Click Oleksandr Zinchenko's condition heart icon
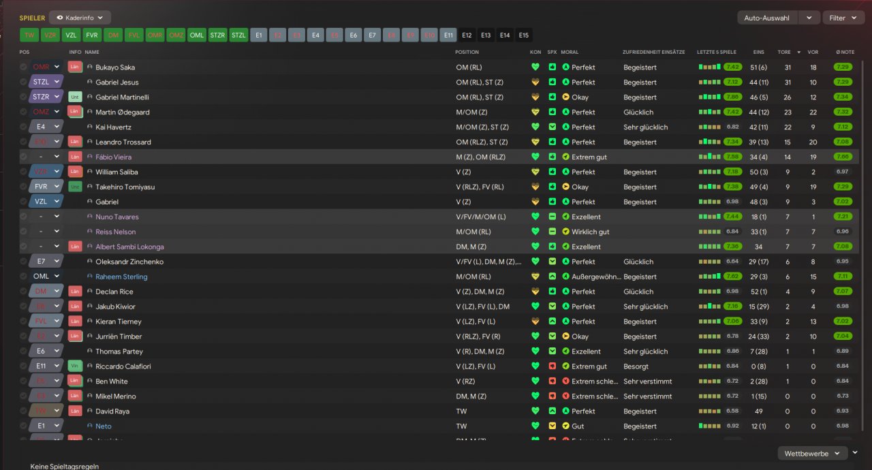The width and height of the screenshot is (872, 470). pos(535,262)
